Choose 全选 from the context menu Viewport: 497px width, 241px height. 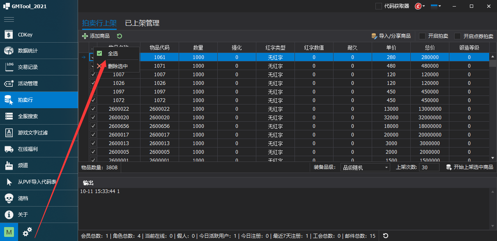pyautogui.click(x=113, y=53)
